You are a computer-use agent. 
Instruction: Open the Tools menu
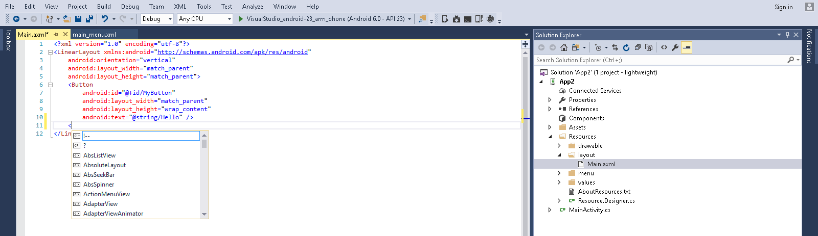click(x=204, y=7)
